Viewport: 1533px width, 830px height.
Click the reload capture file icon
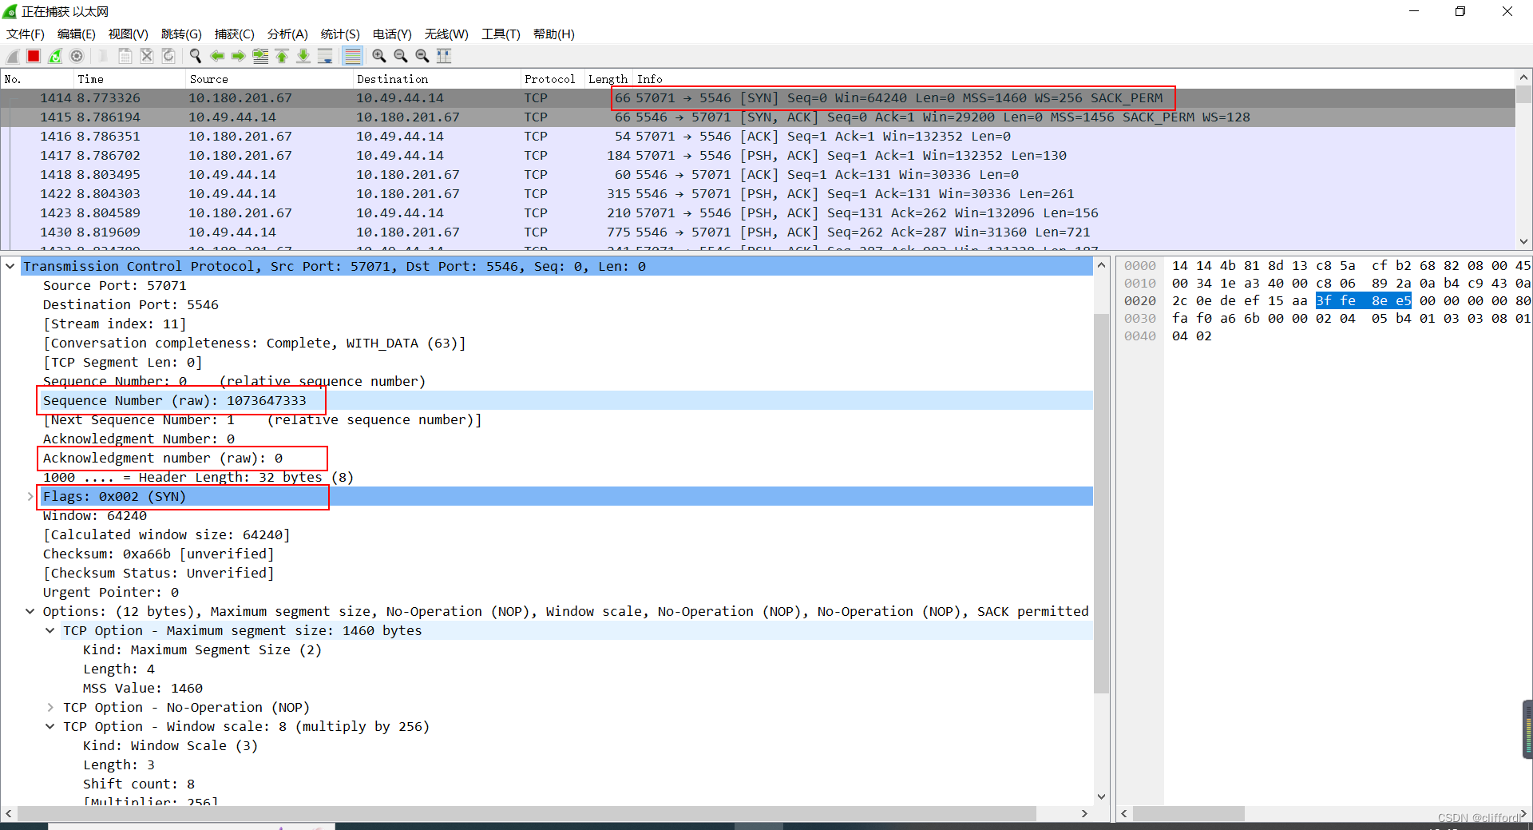pyautogui.click(x=168, y=56)
